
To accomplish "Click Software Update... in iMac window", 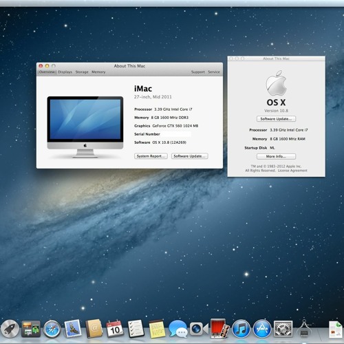I will click(189, 156).
